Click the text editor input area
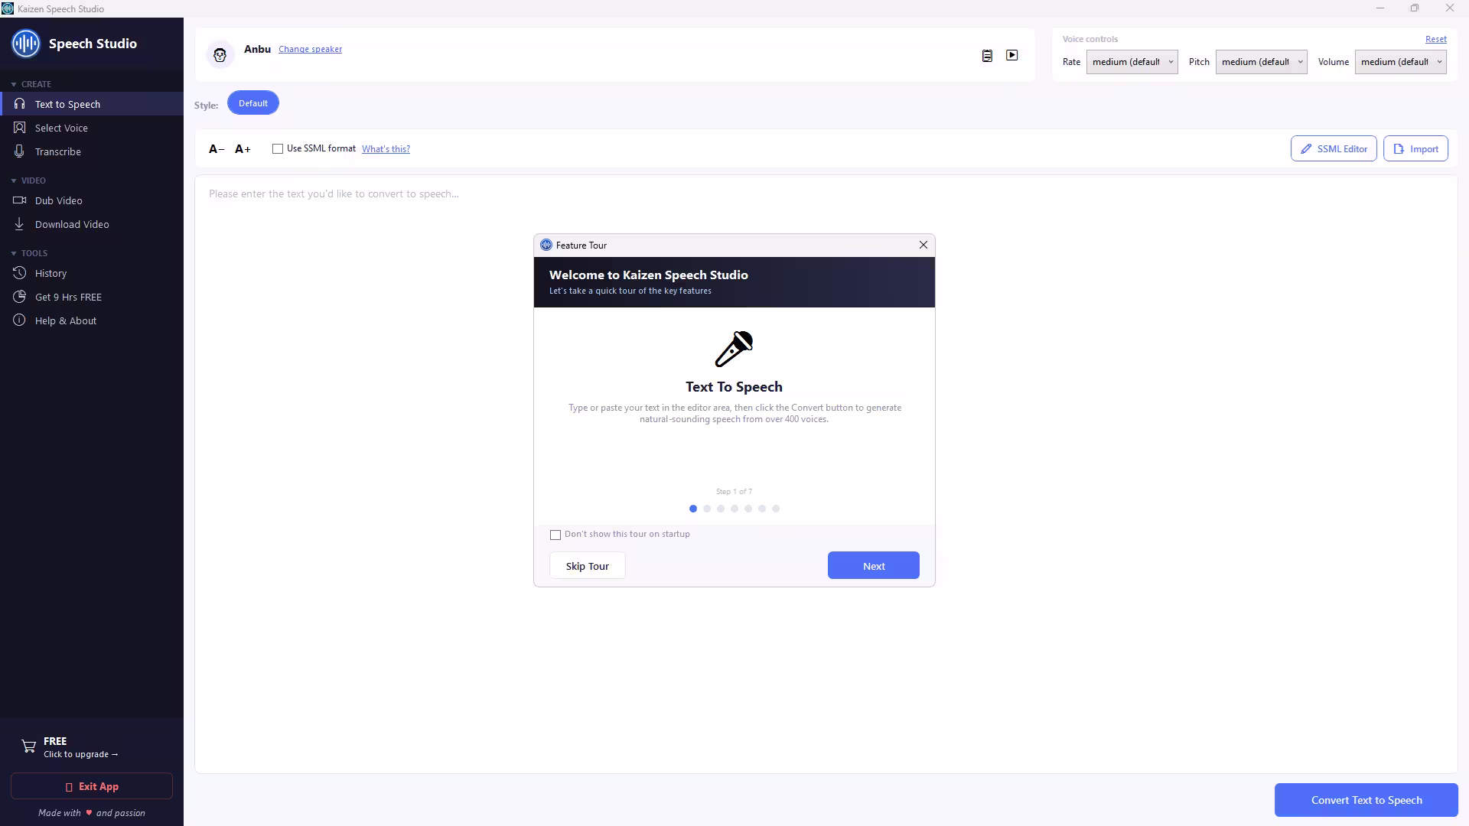 (826, 474)
